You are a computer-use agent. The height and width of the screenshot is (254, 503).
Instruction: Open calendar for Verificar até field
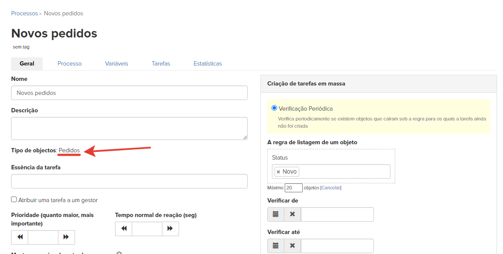click(x=276, y=246)
